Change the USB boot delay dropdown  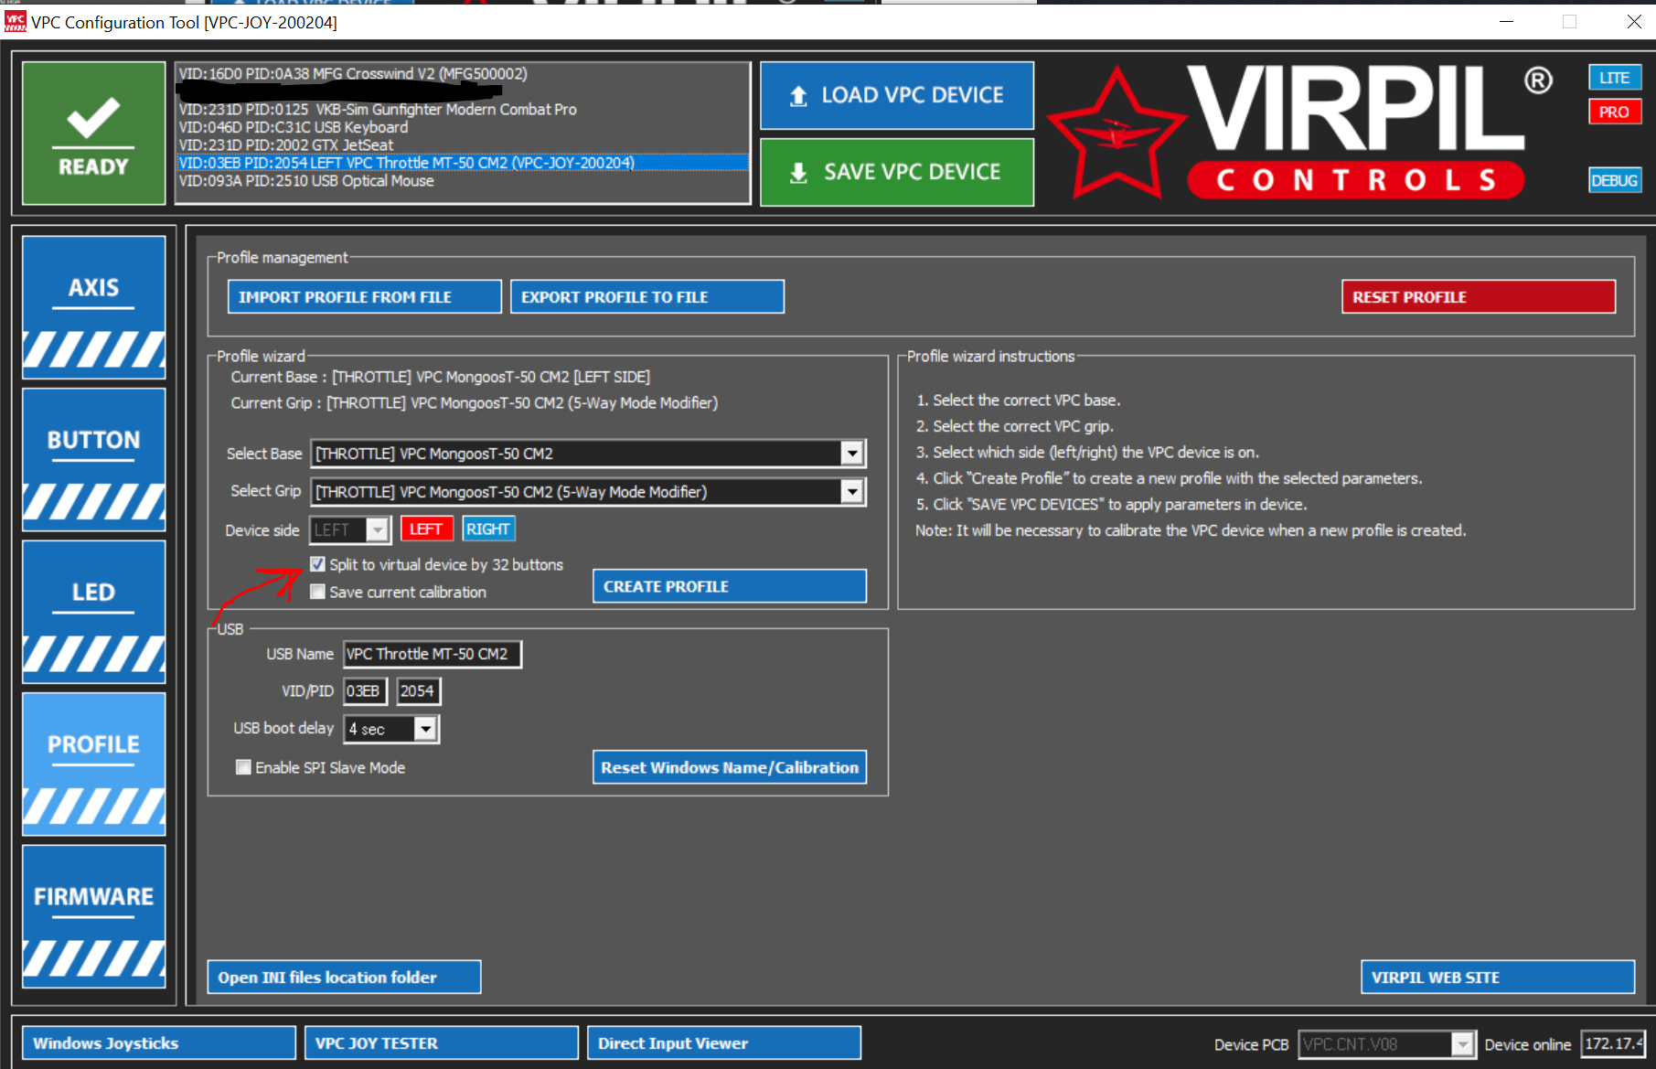tap(425, 728)
